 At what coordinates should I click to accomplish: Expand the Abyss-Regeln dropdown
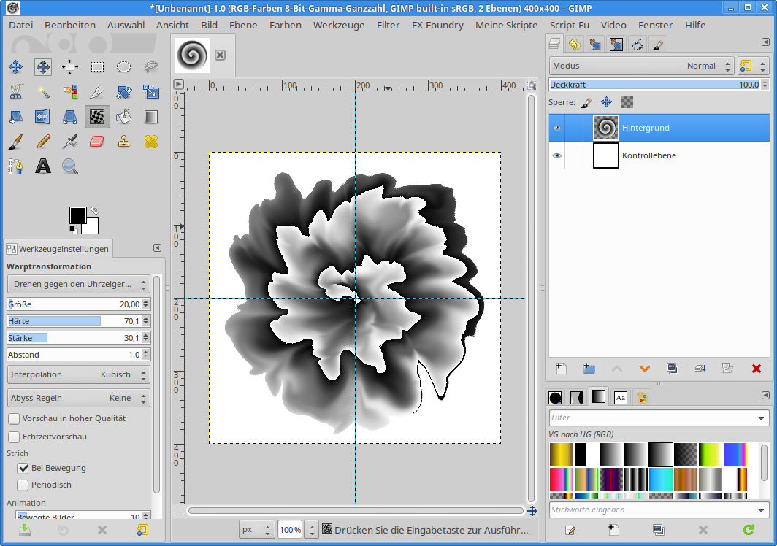tap(78, 398)
